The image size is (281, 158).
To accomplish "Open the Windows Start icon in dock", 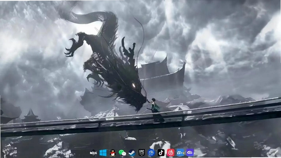I will point(103,153).
